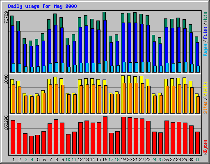Click the yellow Visits bar top for day 19

[x=123, y=79]
